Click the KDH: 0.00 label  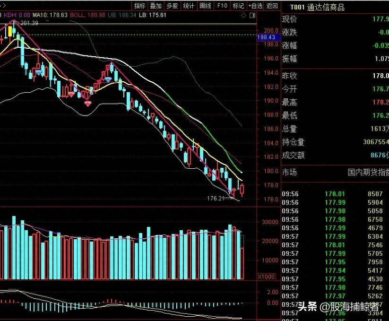point(17,15)
